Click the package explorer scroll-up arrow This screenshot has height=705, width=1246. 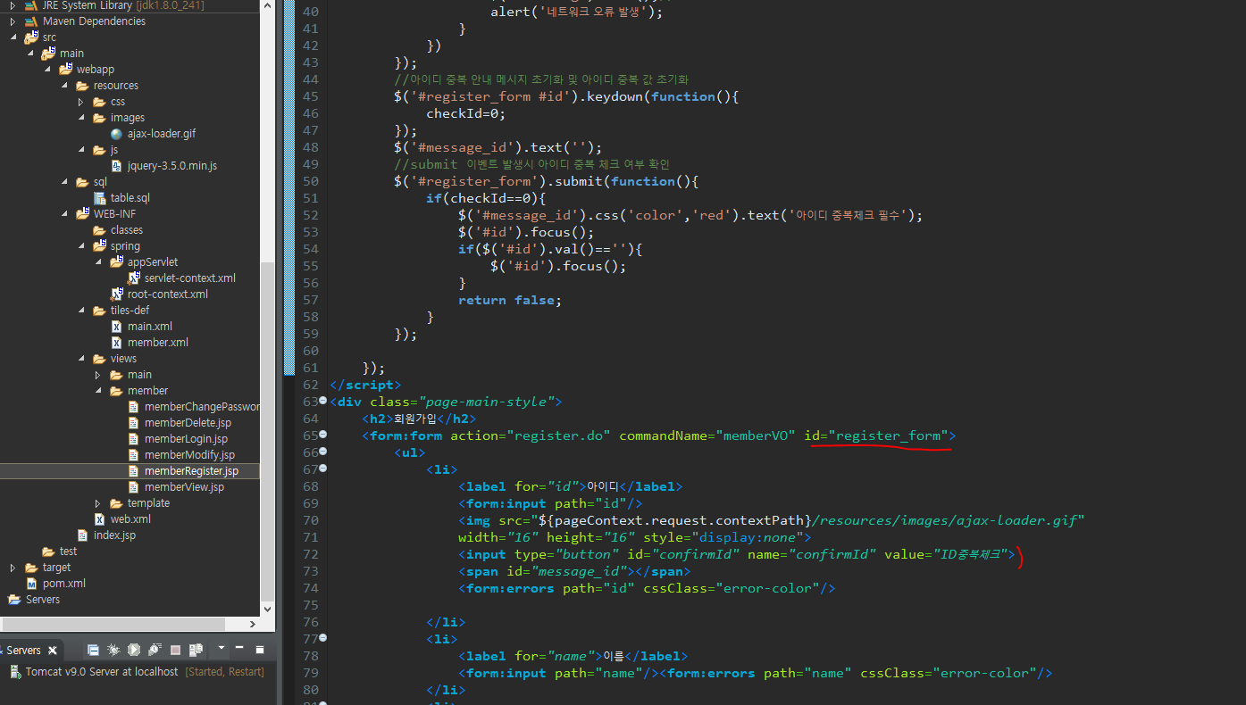click(x=268, y=4)
